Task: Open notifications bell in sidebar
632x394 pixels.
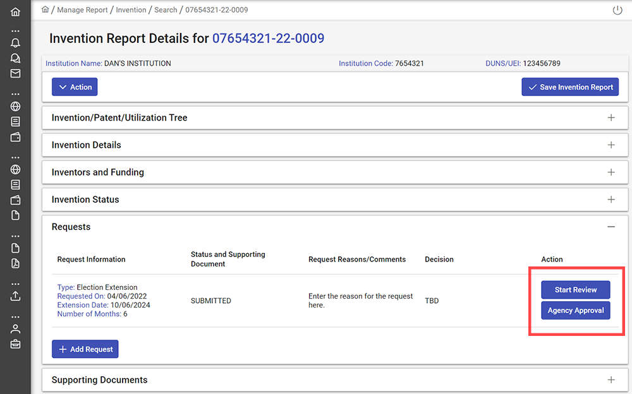Action: [15, 43]
